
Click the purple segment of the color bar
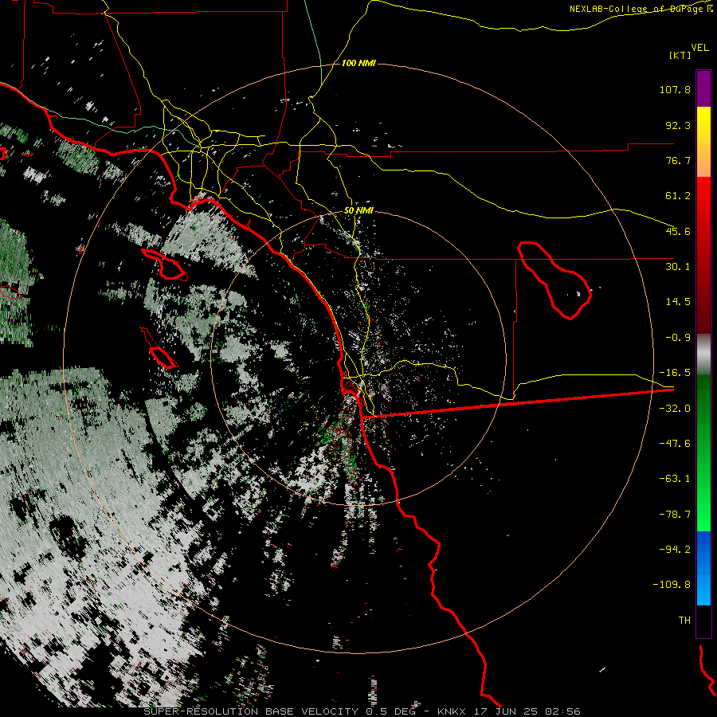tap(703, 89)
